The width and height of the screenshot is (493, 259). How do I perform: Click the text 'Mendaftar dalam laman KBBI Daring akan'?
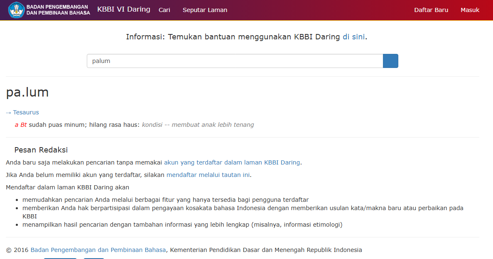coord(68,187)
